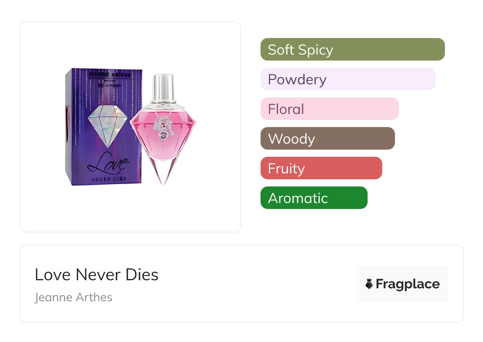This screenshot has height=342, width=483.
Task: Open the Jeanne Arthes brand link below the title
Action: tap(73, 297)
